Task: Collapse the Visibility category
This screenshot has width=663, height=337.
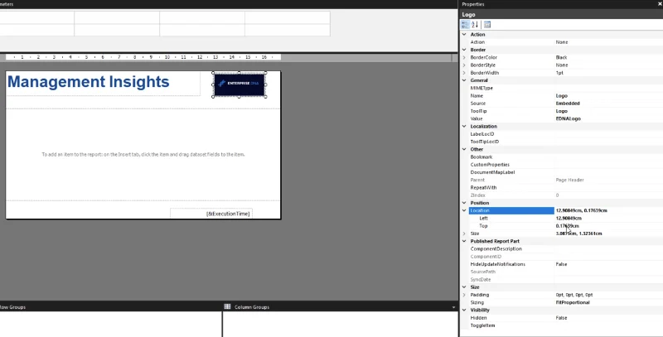Action: click(464, 310)
